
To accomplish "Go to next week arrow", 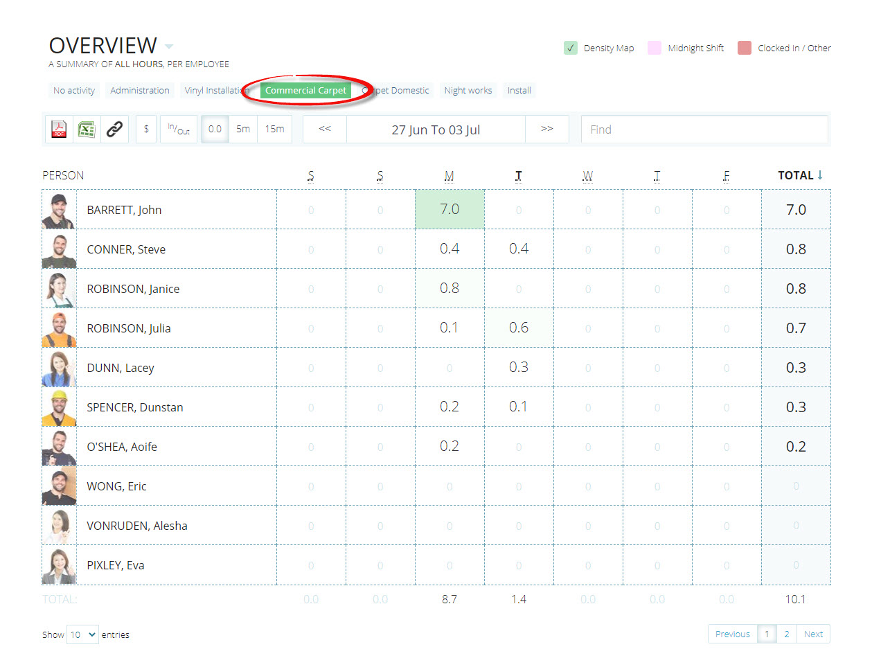I will click(x=546, y=130).
